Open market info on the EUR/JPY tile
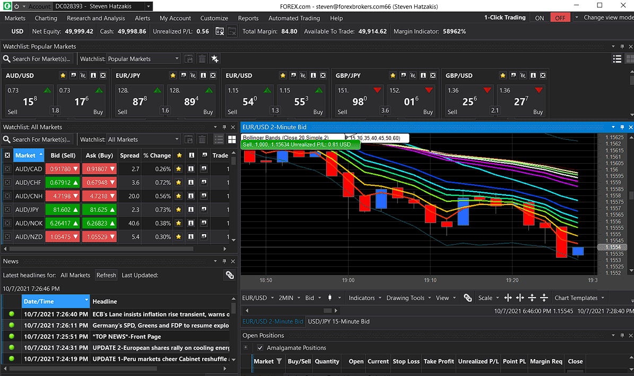The height and width of the screenshot is (376, 634). pyautogui.click(x=202, y=76)
